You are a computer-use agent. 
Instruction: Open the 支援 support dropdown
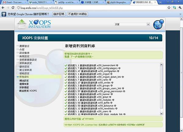coord(132,24)
